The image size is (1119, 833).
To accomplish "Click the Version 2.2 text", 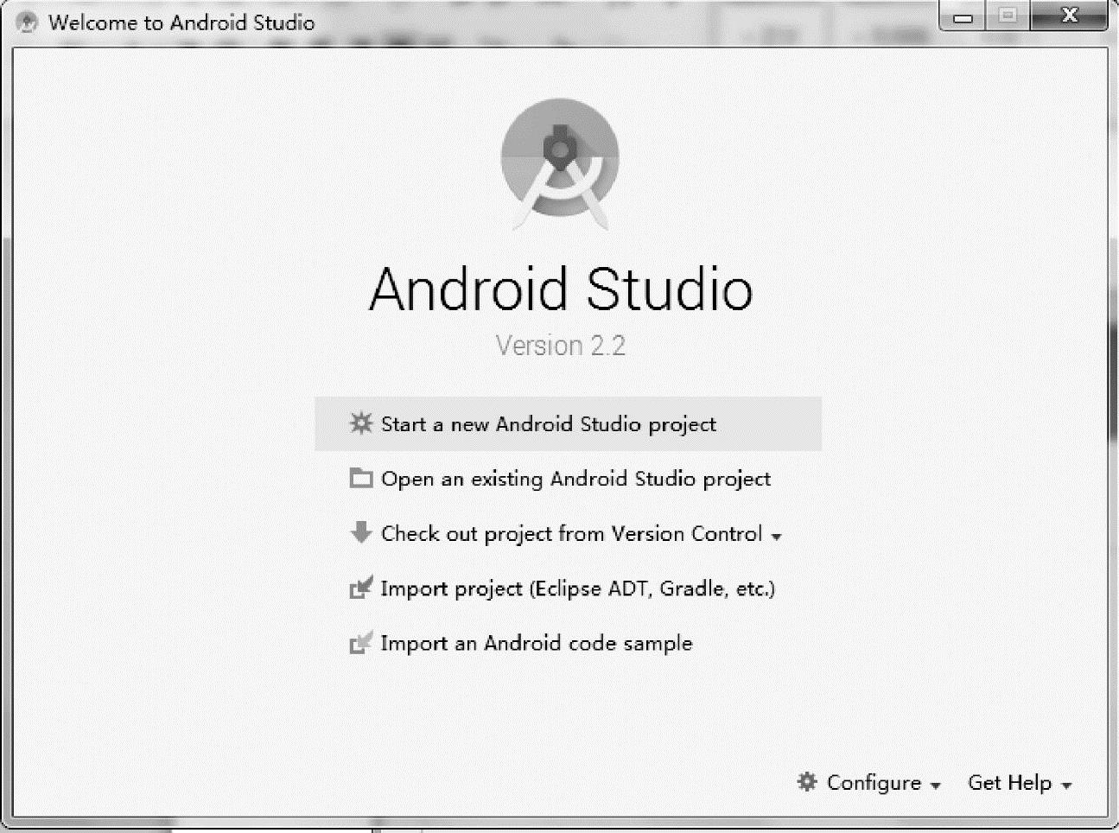I will [560, 346].
